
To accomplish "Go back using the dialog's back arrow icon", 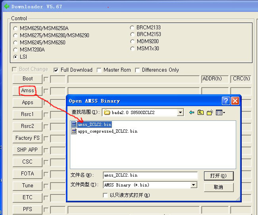I will point(192,112).
